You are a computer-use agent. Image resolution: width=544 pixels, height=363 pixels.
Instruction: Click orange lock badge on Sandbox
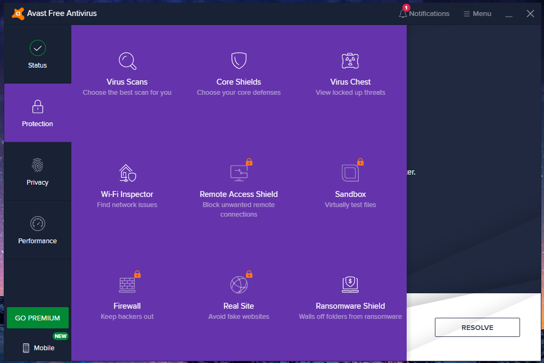coord(360,162)
